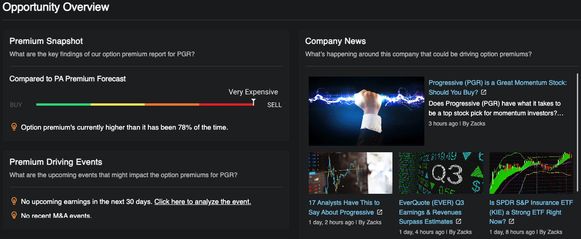The width and height of the screenshot is (581, 239).
Task: Click external link icon after 'Surpass Estimates'
Action: point(458,222)
